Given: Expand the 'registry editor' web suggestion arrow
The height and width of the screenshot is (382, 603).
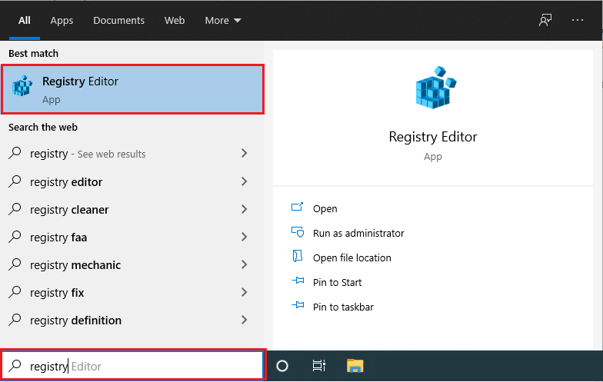Looking at the screenshot, I should (244, 182).
